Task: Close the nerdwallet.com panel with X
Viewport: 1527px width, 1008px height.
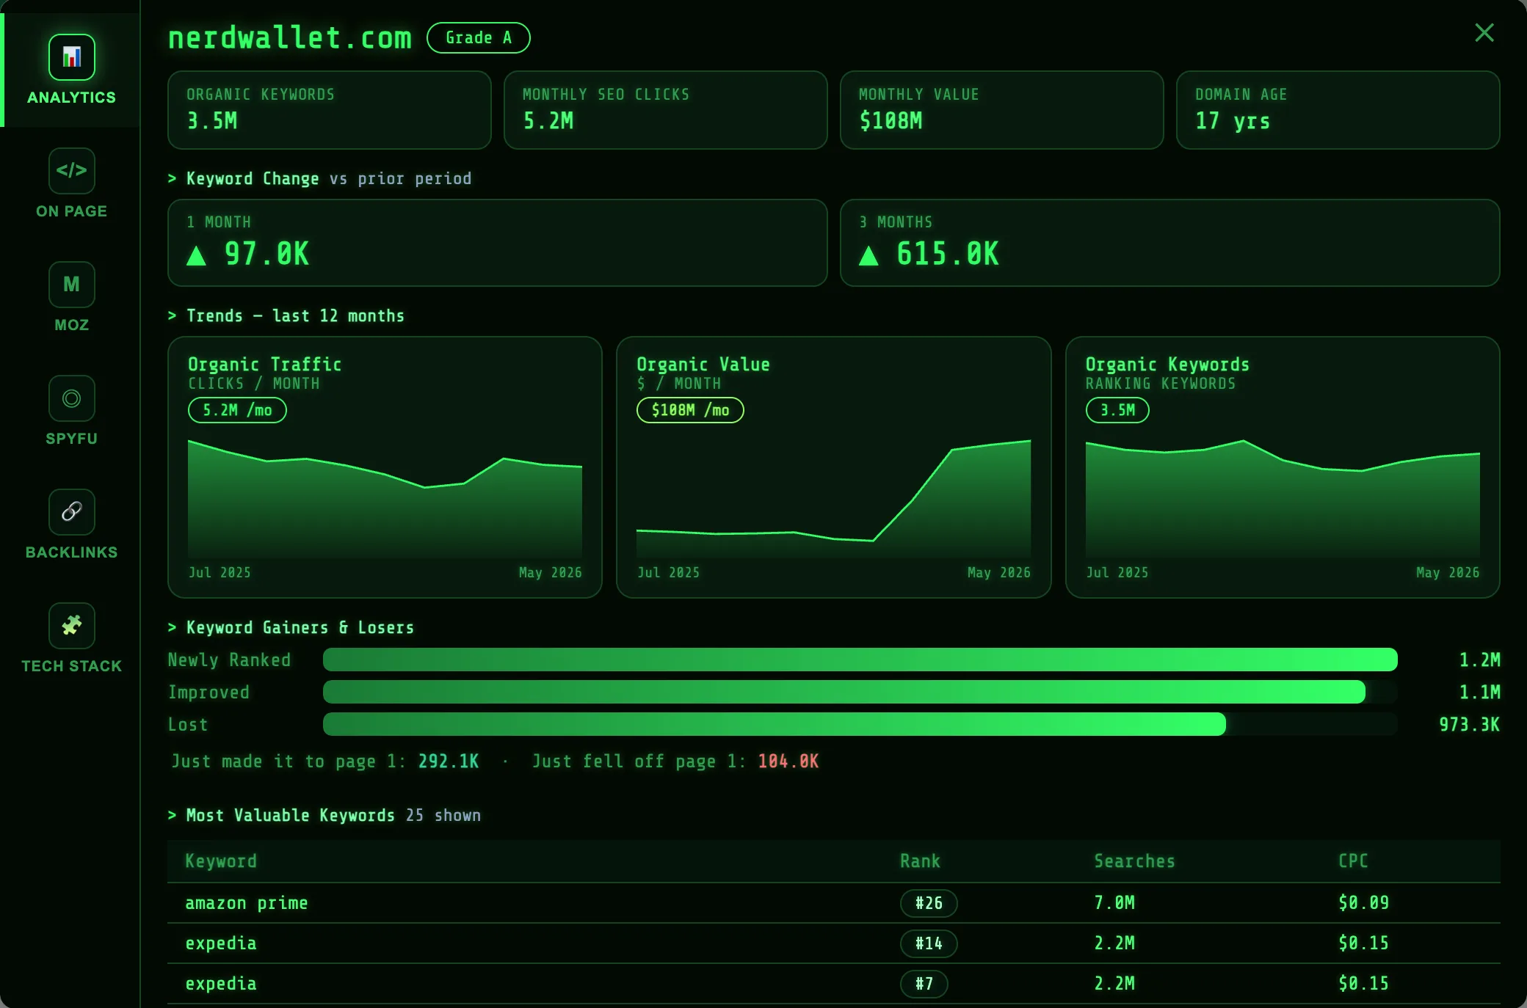Action: click(1484, 32)
